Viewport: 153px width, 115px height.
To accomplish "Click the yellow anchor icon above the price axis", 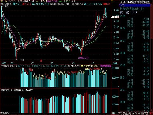I will pyautogui.click(x=112, y=2).
